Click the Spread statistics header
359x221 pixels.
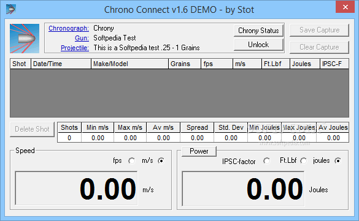(x=197, y=127)
